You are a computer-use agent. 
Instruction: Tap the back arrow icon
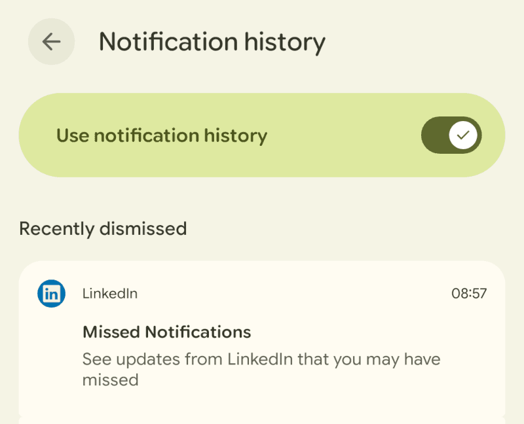51,42
